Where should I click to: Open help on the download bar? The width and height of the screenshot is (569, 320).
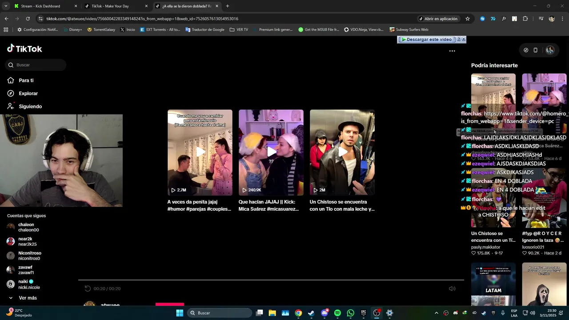point(459,39)
